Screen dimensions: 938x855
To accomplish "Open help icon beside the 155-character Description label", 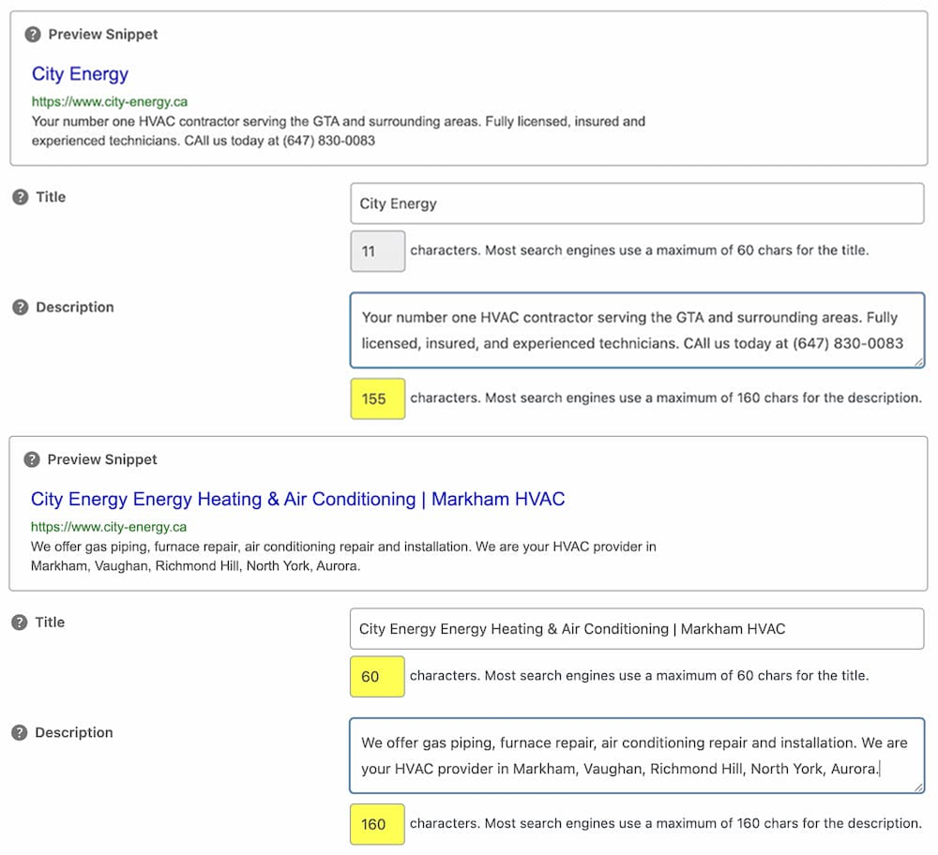I will (x=21, y=307).
